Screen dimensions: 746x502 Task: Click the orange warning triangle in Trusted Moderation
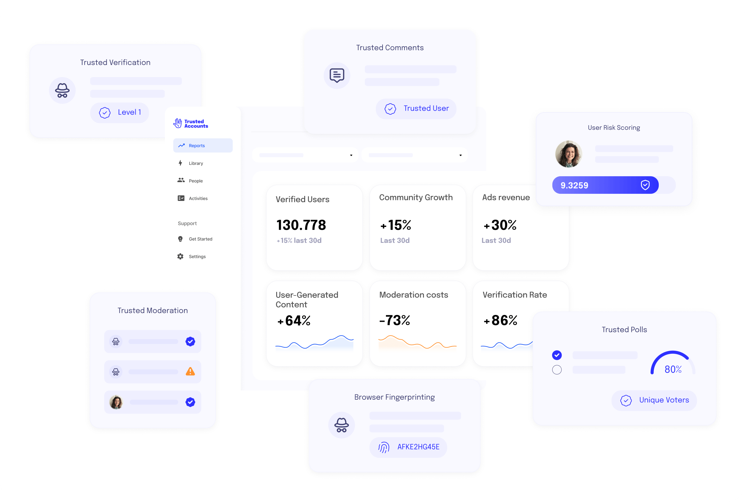click(x=190, y=372)
